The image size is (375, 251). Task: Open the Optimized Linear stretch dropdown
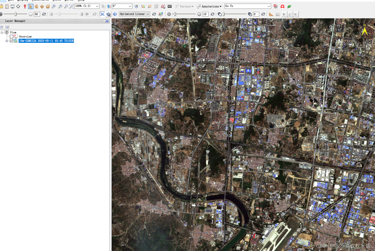[135, 14]
